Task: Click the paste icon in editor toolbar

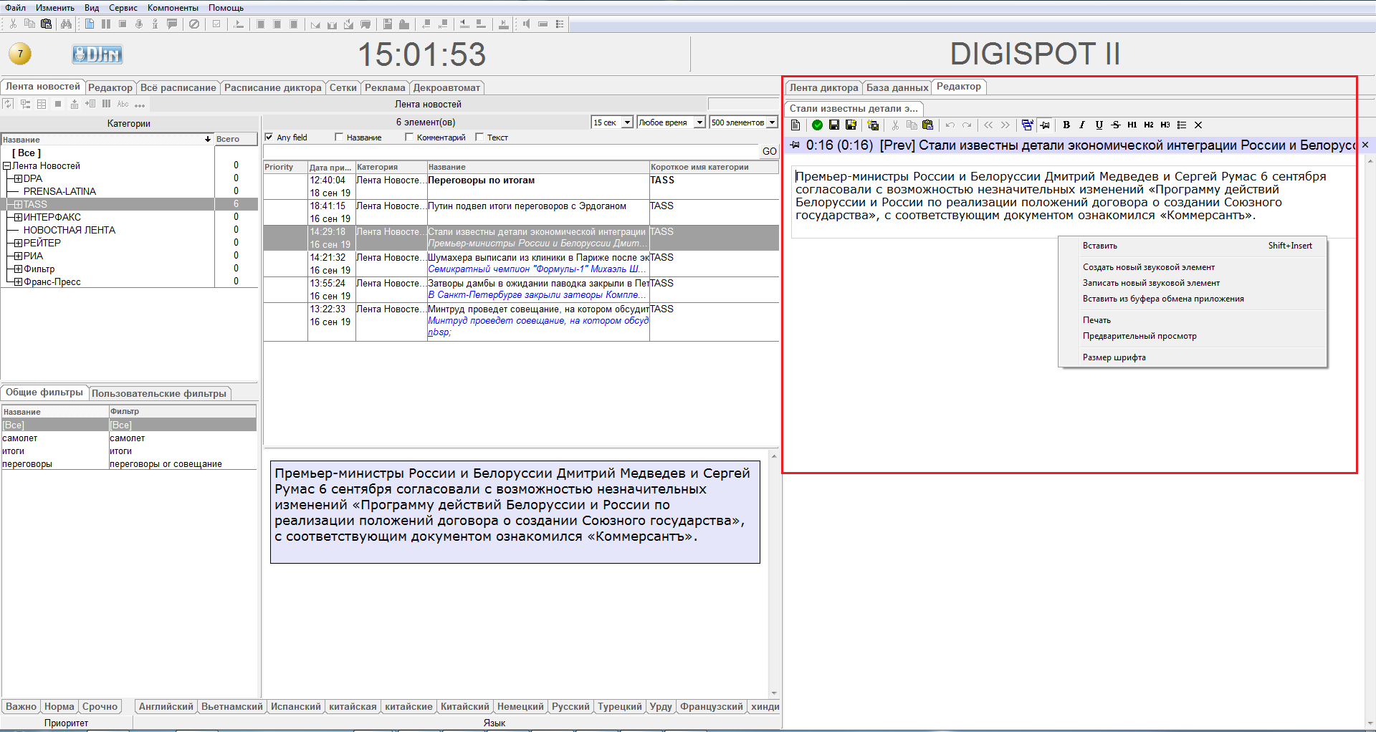Action: 928,125
